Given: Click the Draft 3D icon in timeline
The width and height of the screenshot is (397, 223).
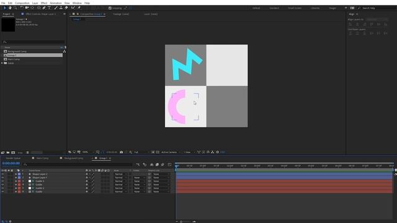Looking at the screenshot, I should point(145,165).
